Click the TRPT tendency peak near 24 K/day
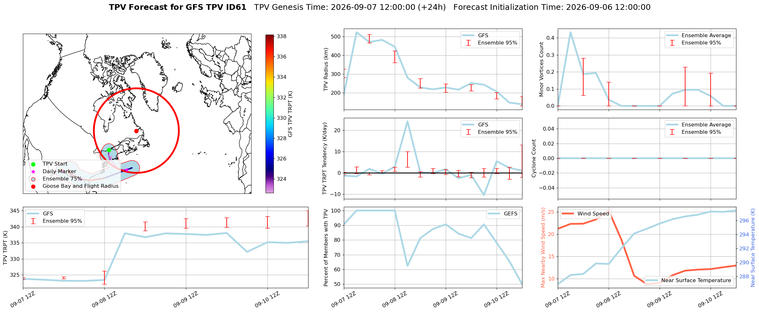This screenshot has width=759, height=312. click(408, 121)
